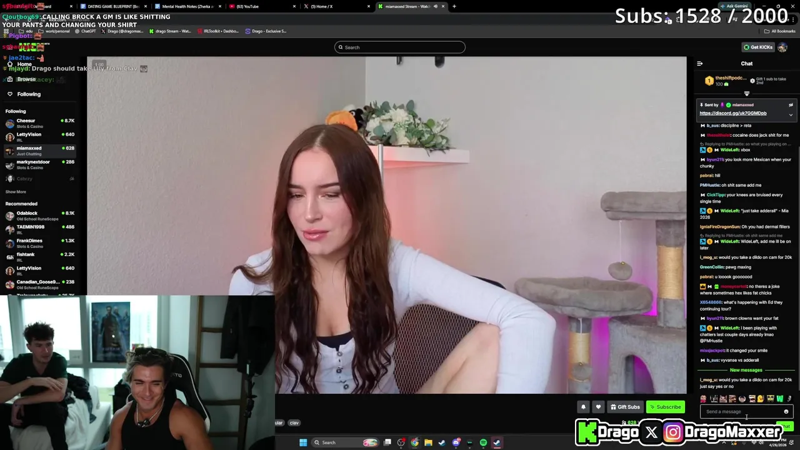Open miamaxxed channel in Following list
The image size is (800, 450).
[40, 151]
